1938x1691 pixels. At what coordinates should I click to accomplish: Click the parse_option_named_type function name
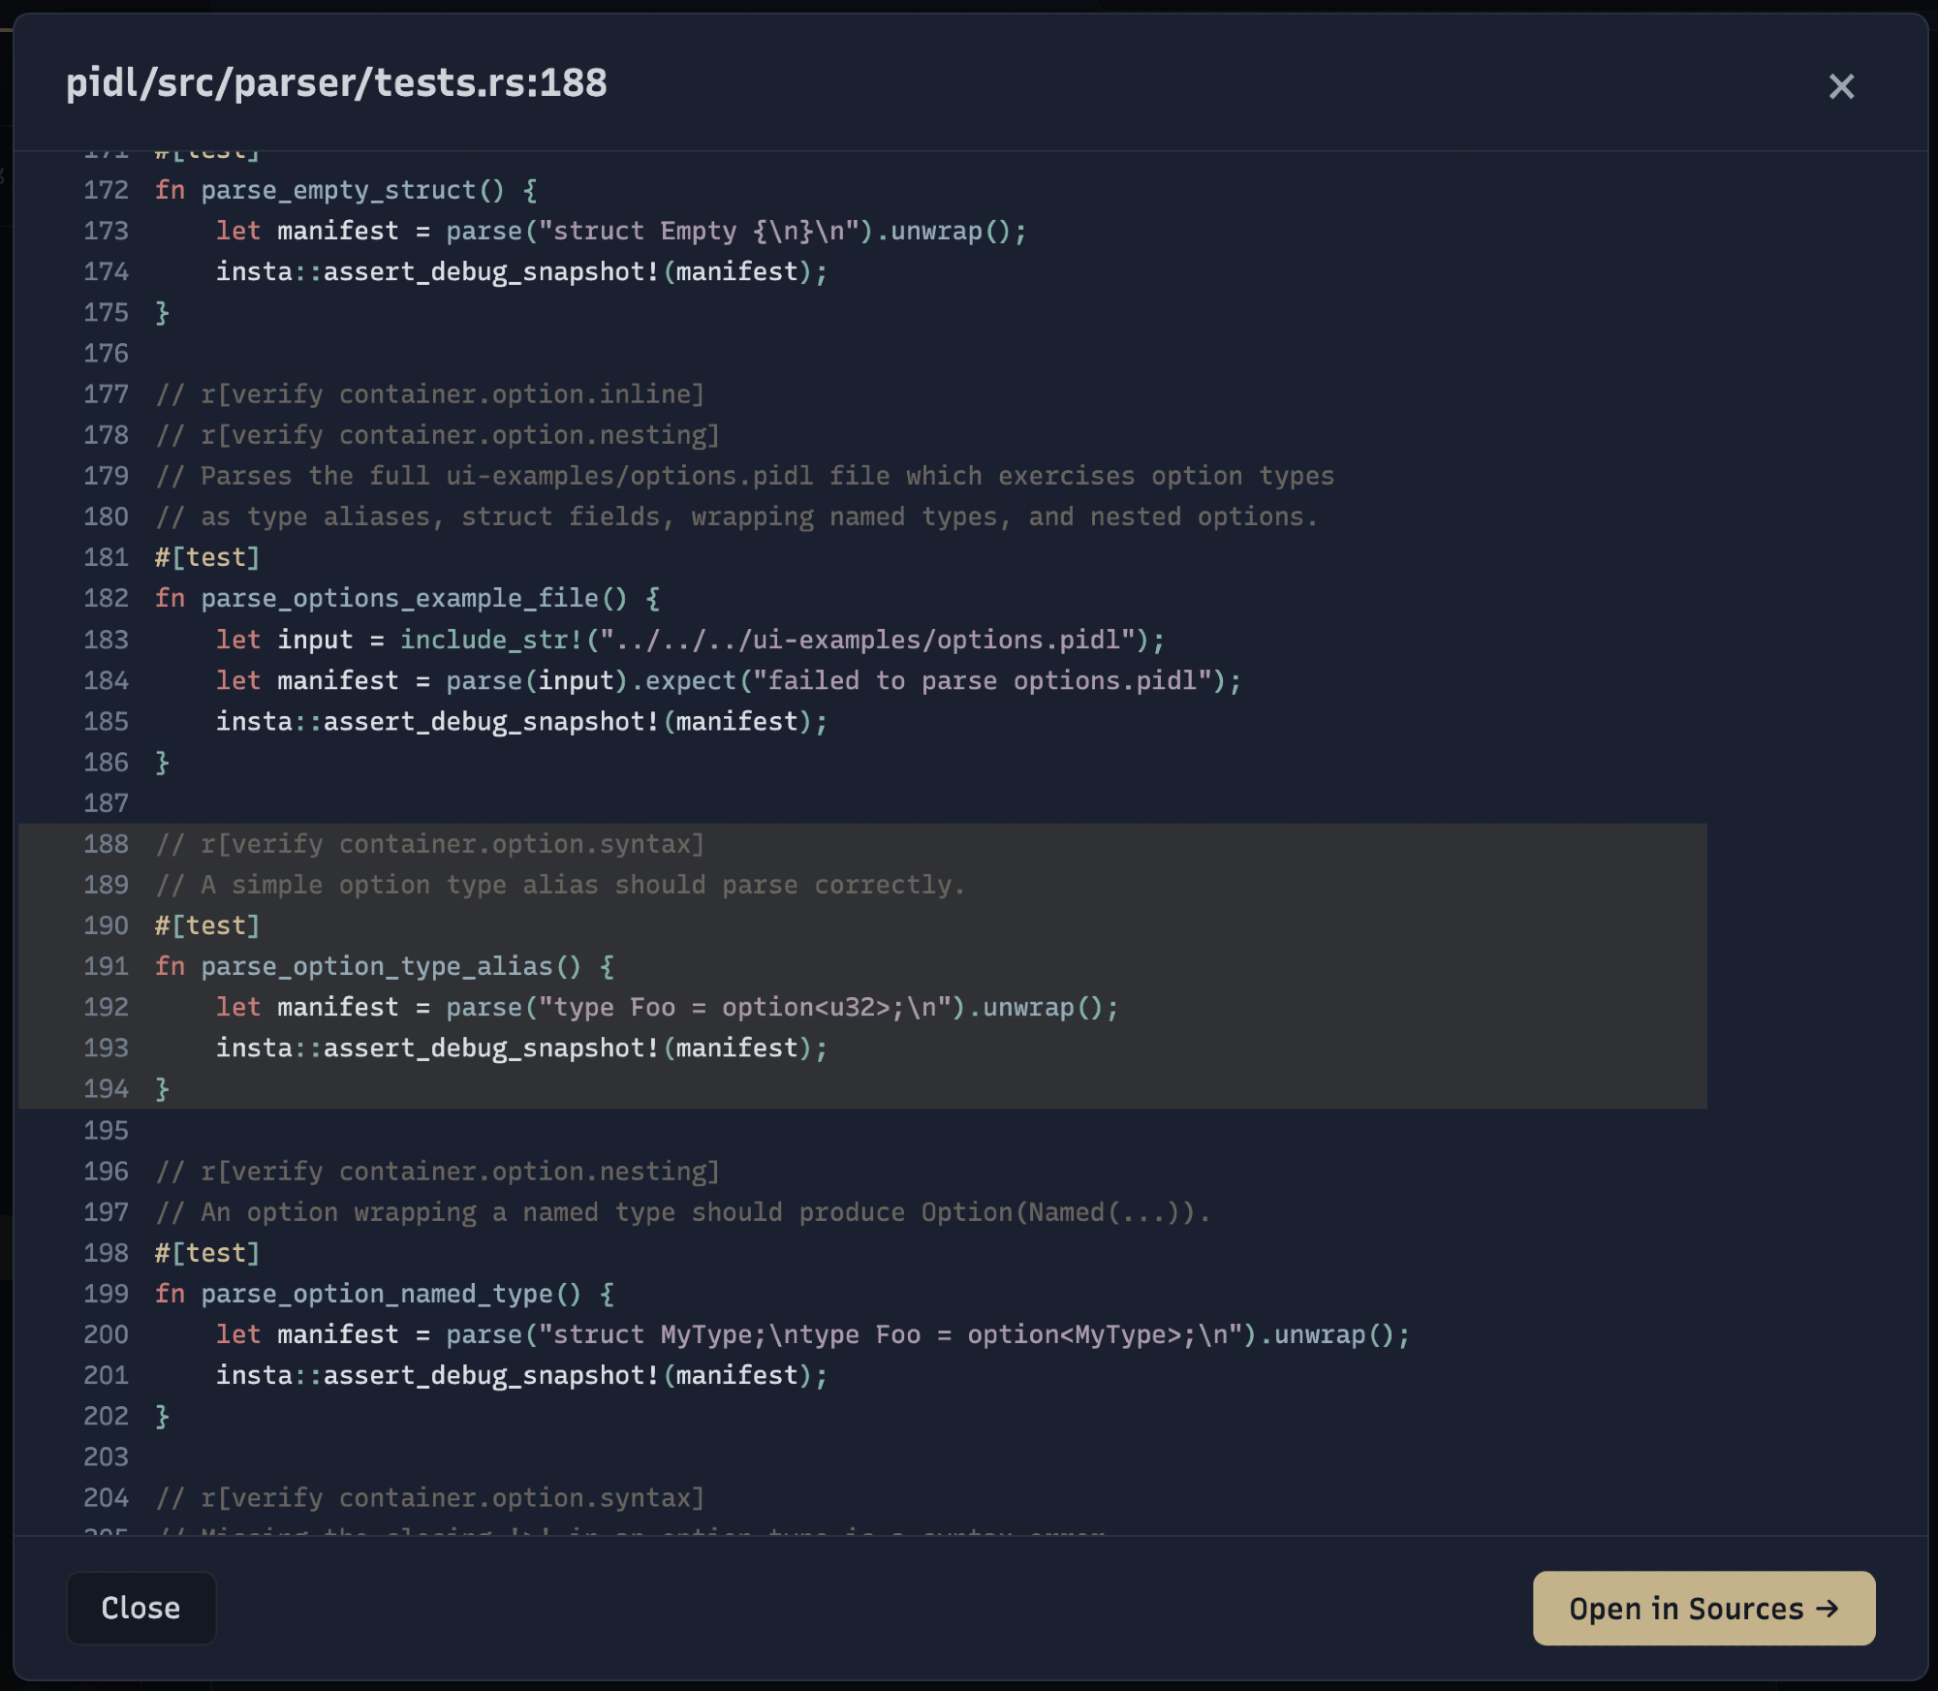[377, 1294]
